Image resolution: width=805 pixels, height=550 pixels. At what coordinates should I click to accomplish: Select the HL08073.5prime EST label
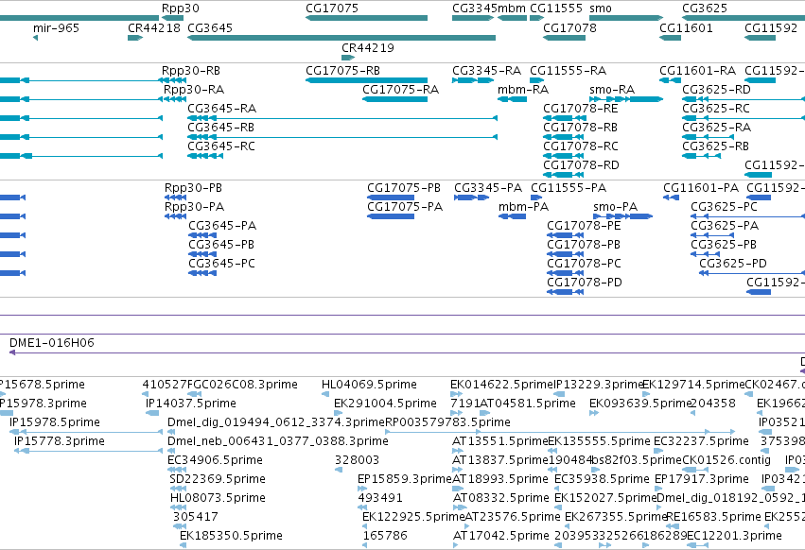219,498
